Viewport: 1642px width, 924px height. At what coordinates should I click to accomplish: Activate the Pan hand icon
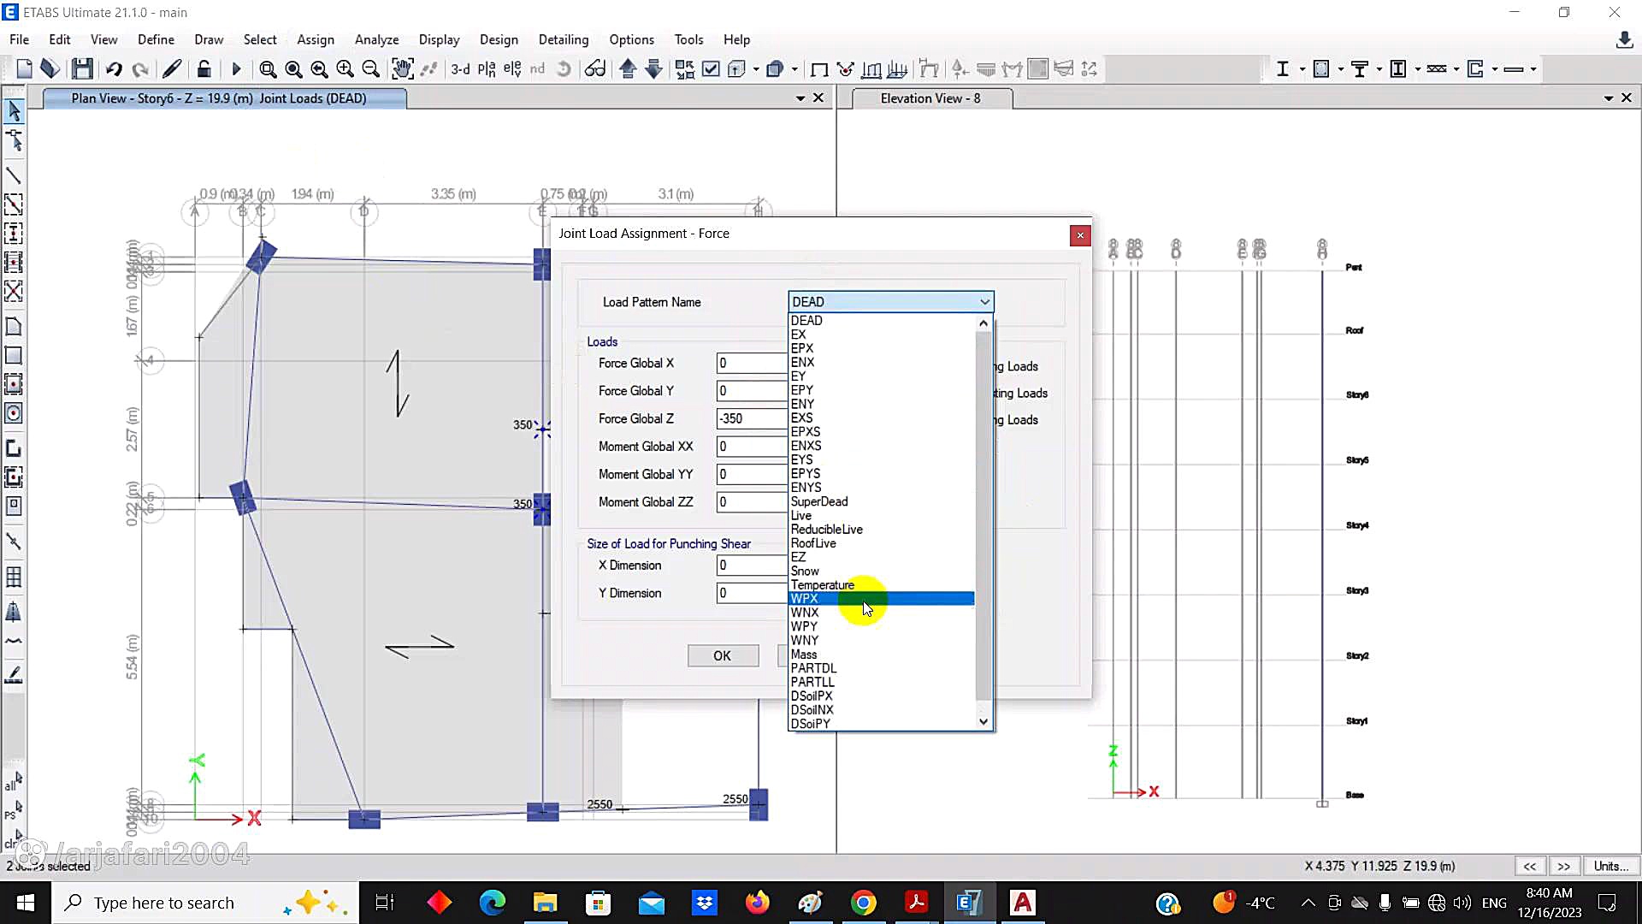point(402,69)
